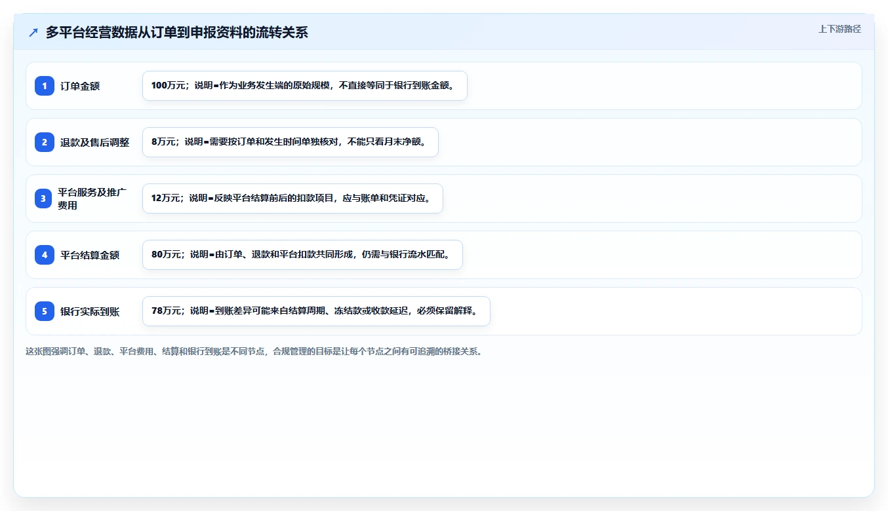This screenshot has height=511, width=888.
Task: Select the 订单金额 label
Action: [80, 86]
